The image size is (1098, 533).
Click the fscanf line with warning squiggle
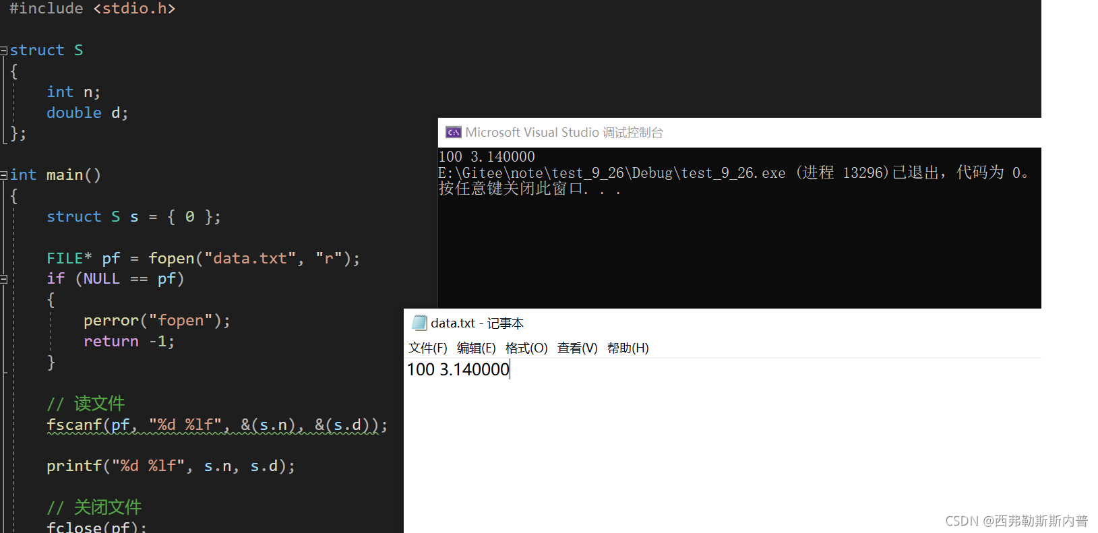click(217, 425)
